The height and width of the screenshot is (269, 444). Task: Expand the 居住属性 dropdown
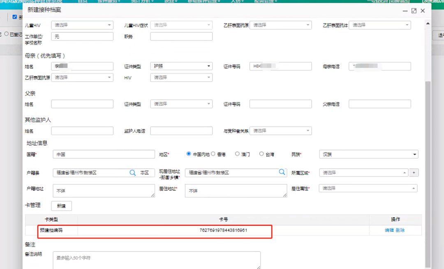click(x=368, y=188)
